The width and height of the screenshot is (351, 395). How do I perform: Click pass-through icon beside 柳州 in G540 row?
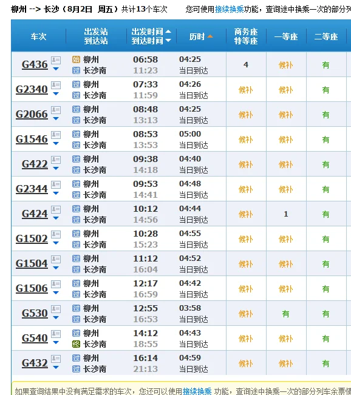[76, 333]
